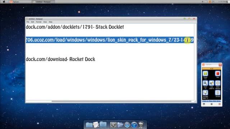Click the Apple logo in top bar
Screen dimensions: 230x129
point(4,2)
